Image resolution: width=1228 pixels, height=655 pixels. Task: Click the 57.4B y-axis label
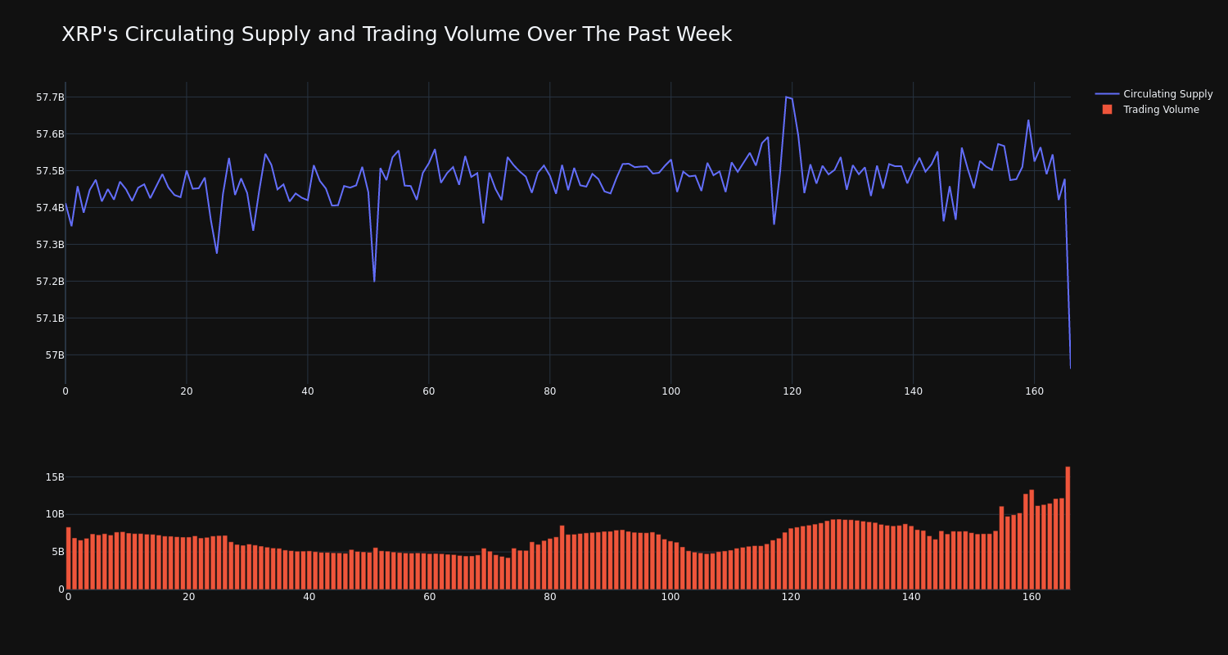[x=50, y=208]
